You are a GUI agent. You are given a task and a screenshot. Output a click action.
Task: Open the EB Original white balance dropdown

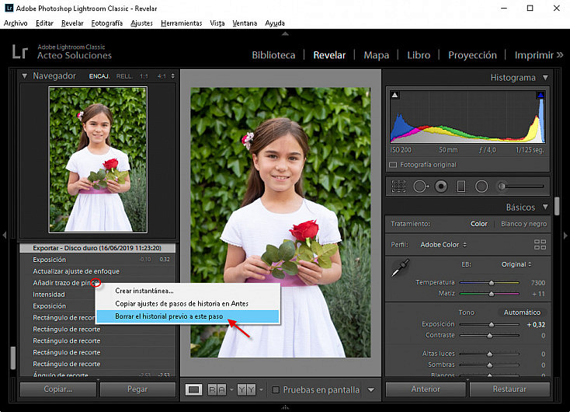click(516, 264)
